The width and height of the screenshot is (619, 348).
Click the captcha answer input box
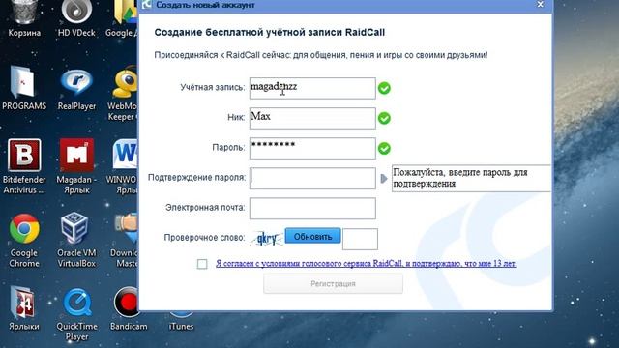click(x=360, y=239)
